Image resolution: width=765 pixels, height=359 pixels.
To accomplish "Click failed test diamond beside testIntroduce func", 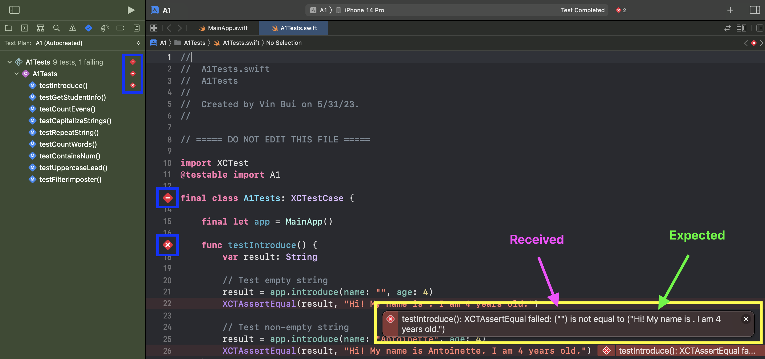I will (168, 245).
